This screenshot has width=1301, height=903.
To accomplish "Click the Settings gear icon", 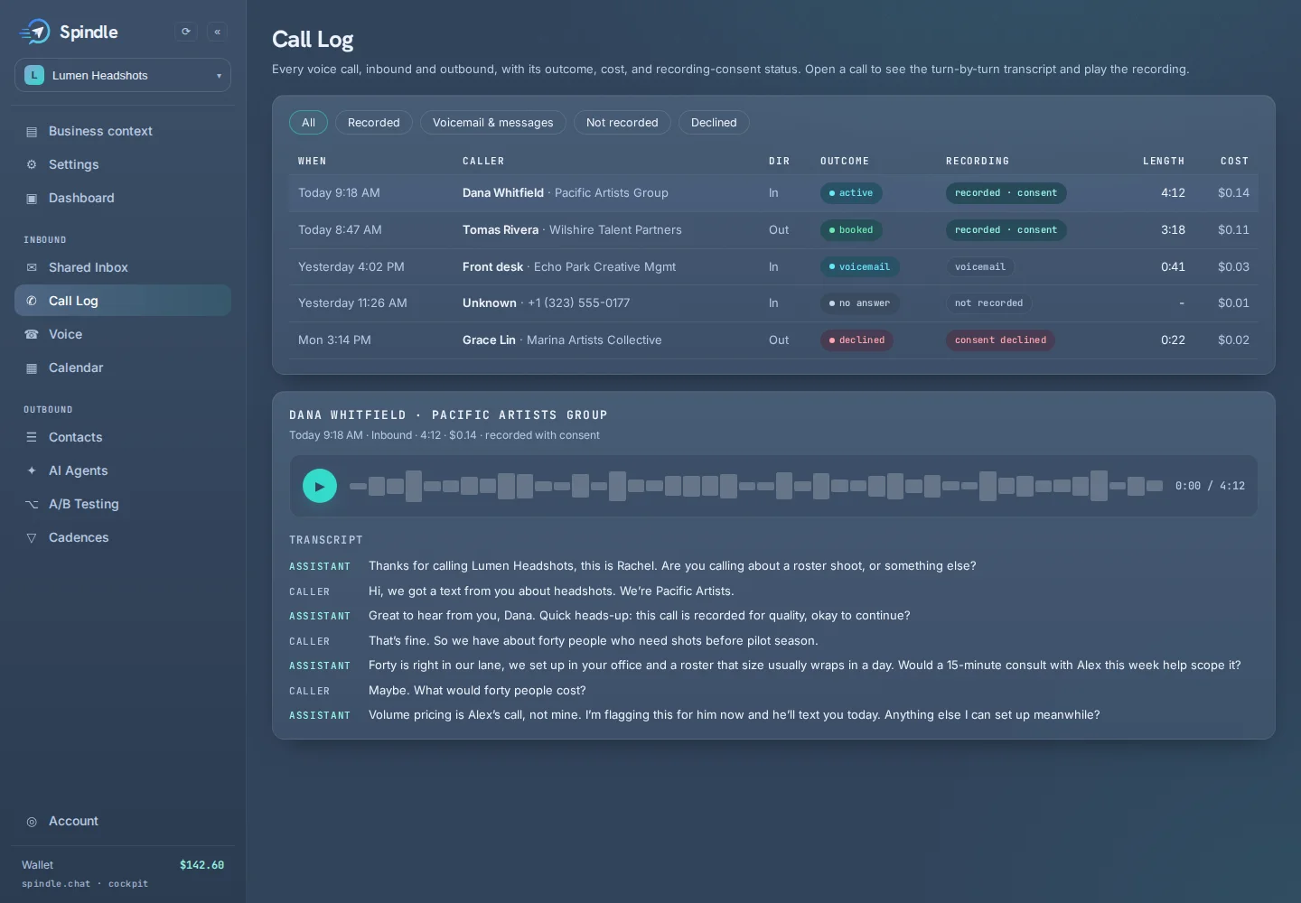I will pyautogui.click(x=32, y=165).
